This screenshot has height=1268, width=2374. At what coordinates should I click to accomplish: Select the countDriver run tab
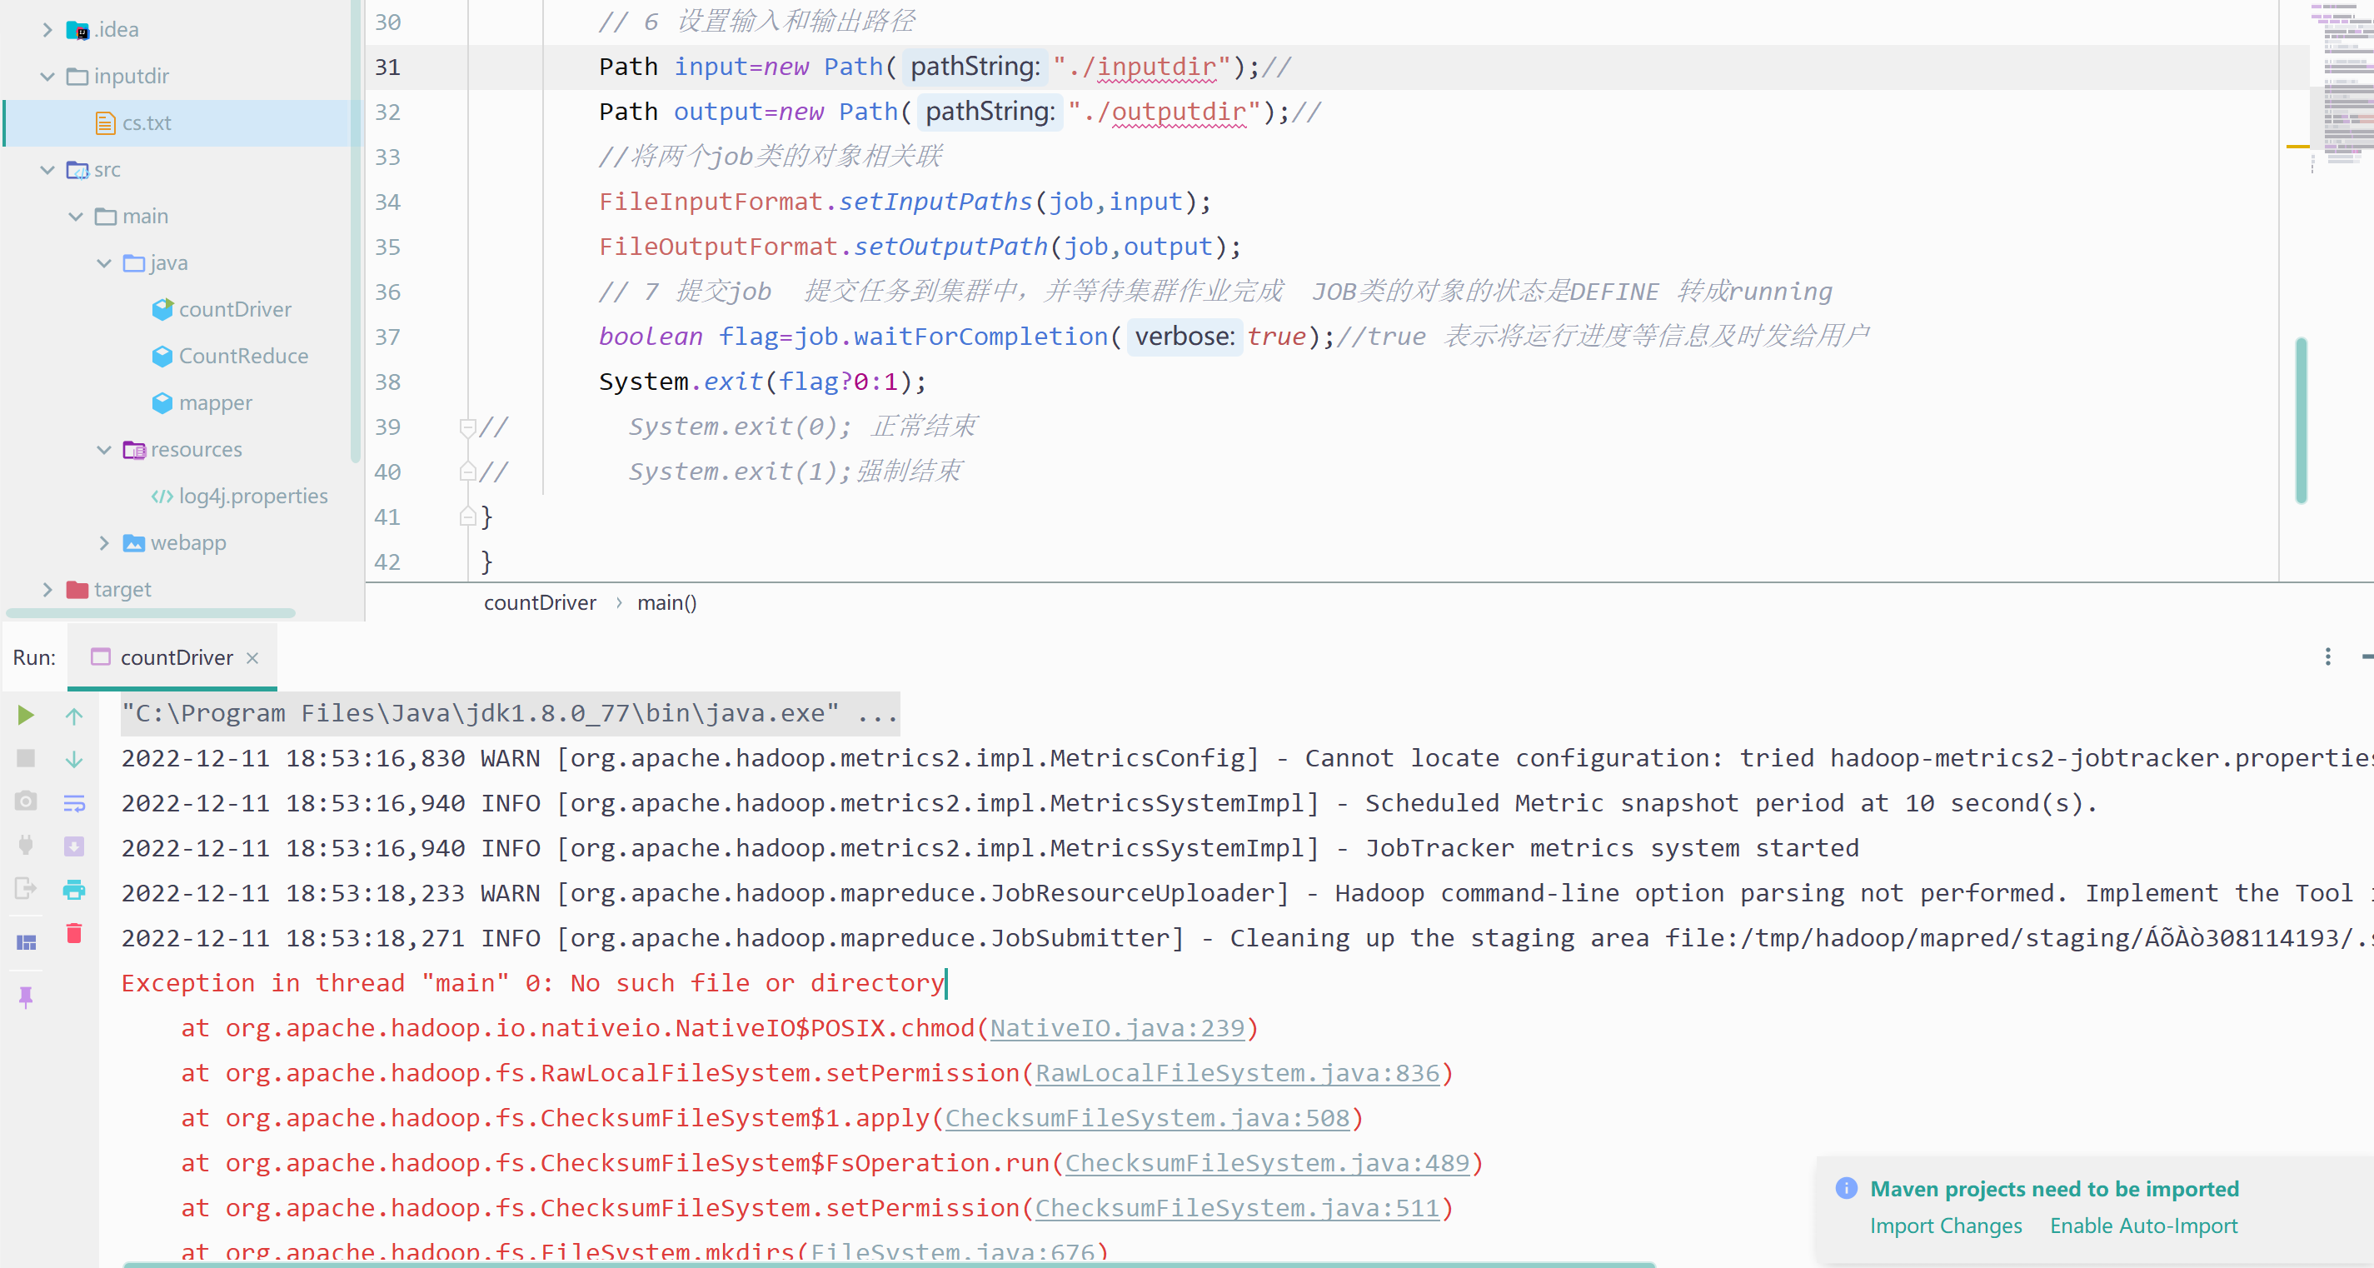175,657
